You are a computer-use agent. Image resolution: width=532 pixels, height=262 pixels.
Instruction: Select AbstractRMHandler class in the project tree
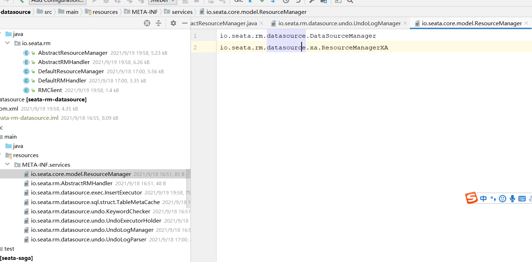click(x=64, y=62)
